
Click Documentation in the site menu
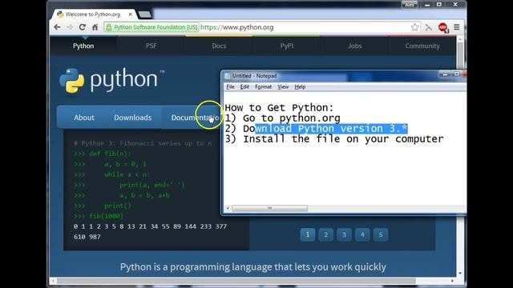click(195, 118)
